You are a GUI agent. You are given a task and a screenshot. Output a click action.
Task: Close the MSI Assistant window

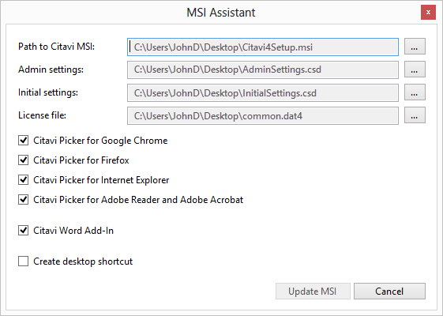coord(428,13)
